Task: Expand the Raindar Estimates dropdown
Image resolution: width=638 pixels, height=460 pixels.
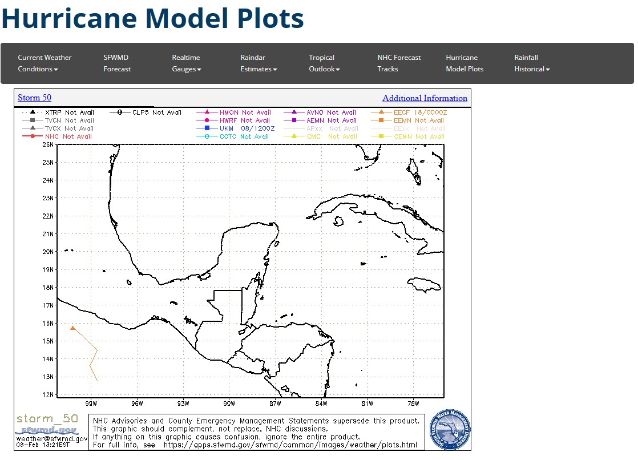Action: pyautogui.click(x=259, y=63)
